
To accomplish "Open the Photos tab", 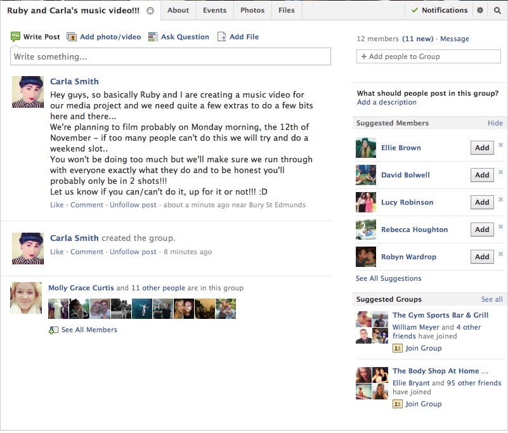I will pos(252,10).
